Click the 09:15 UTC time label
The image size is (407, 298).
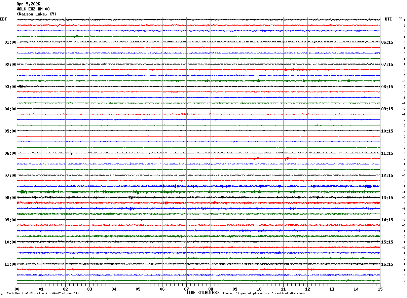point(387,109)
